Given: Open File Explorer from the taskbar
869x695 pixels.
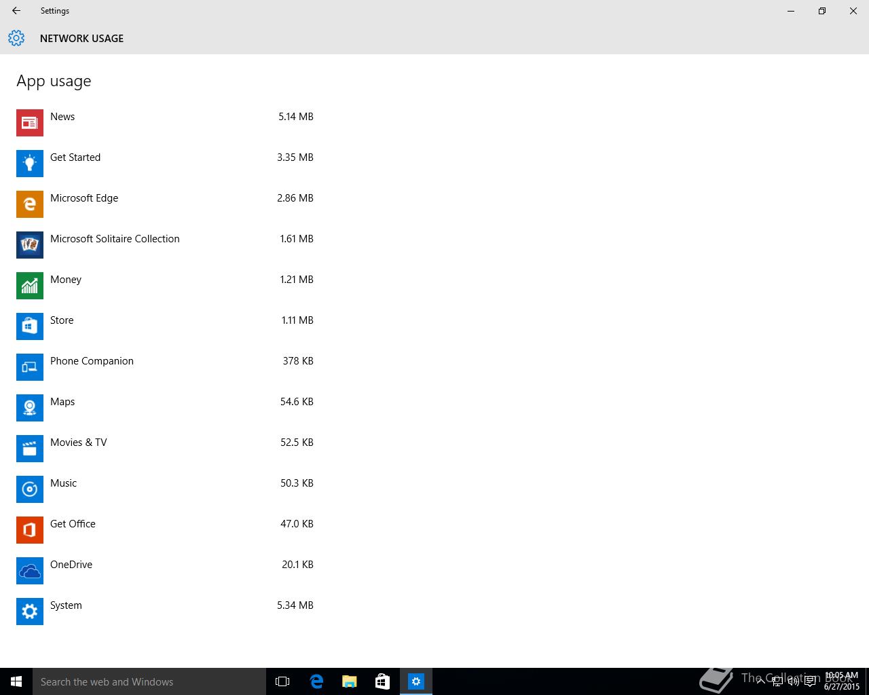Looking at the screenshot, I should (349, 681).
